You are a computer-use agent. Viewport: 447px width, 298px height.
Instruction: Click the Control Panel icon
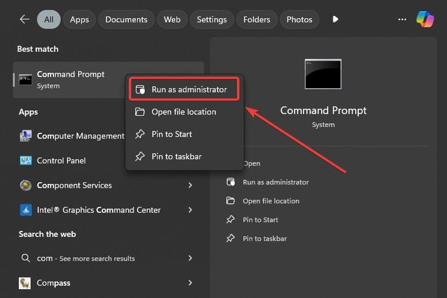point(26,160)
